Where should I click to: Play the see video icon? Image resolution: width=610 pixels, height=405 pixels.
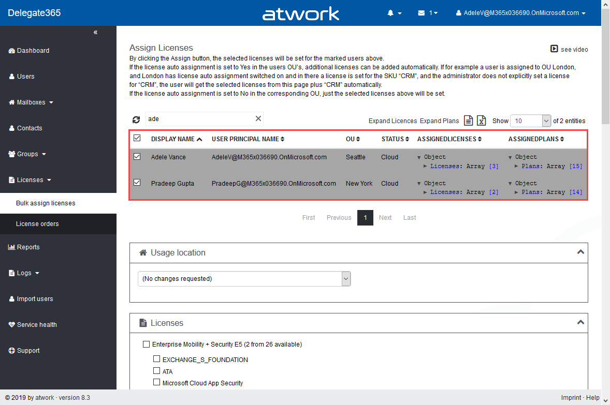tap(554, 49)
